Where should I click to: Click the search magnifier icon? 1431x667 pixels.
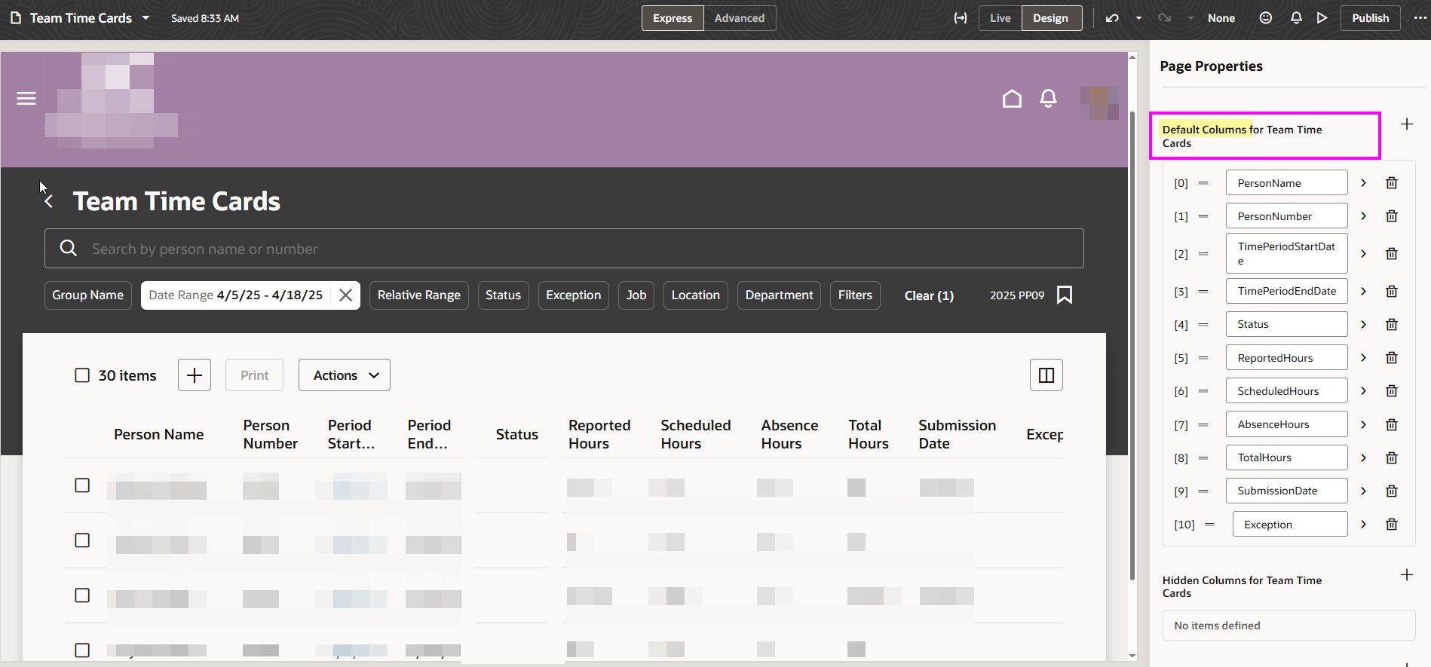(x=69, y=248)
